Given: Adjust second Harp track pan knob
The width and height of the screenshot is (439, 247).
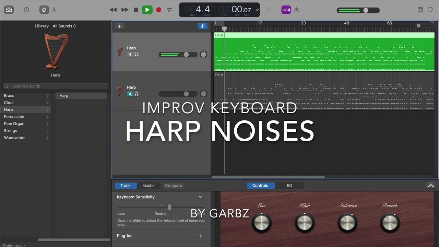Looking at the screenshot, I should [x=203, y=94].
